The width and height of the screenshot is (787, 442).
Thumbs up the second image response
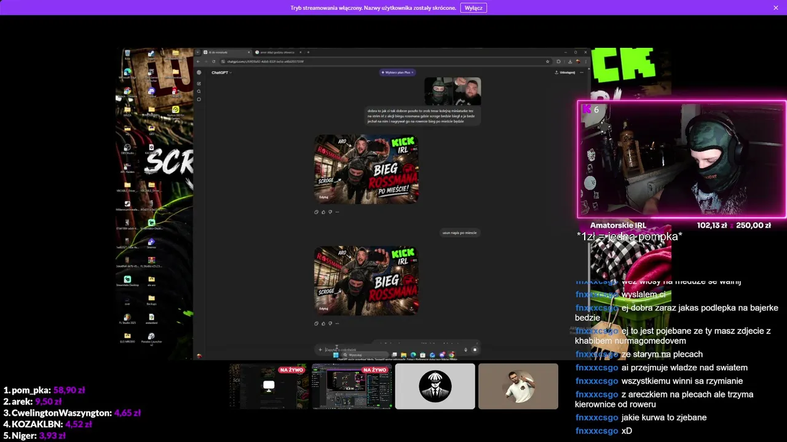(x=323, y=324)
